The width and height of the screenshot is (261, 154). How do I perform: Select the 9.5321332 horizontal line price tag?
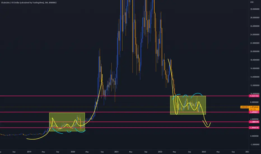click(254, 96)
